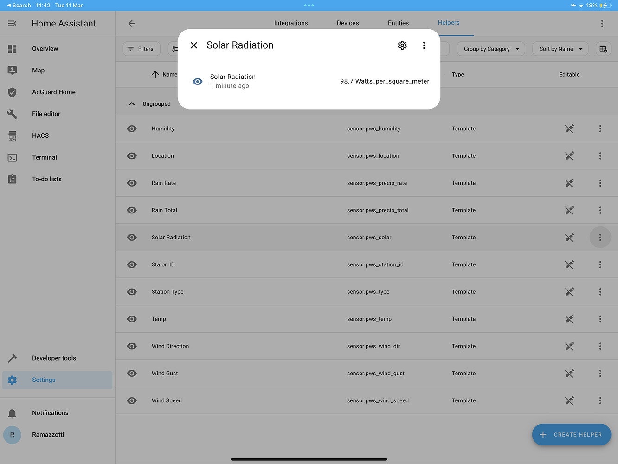Open AdGuard Home from the sidebar

(x=53, y=92)
